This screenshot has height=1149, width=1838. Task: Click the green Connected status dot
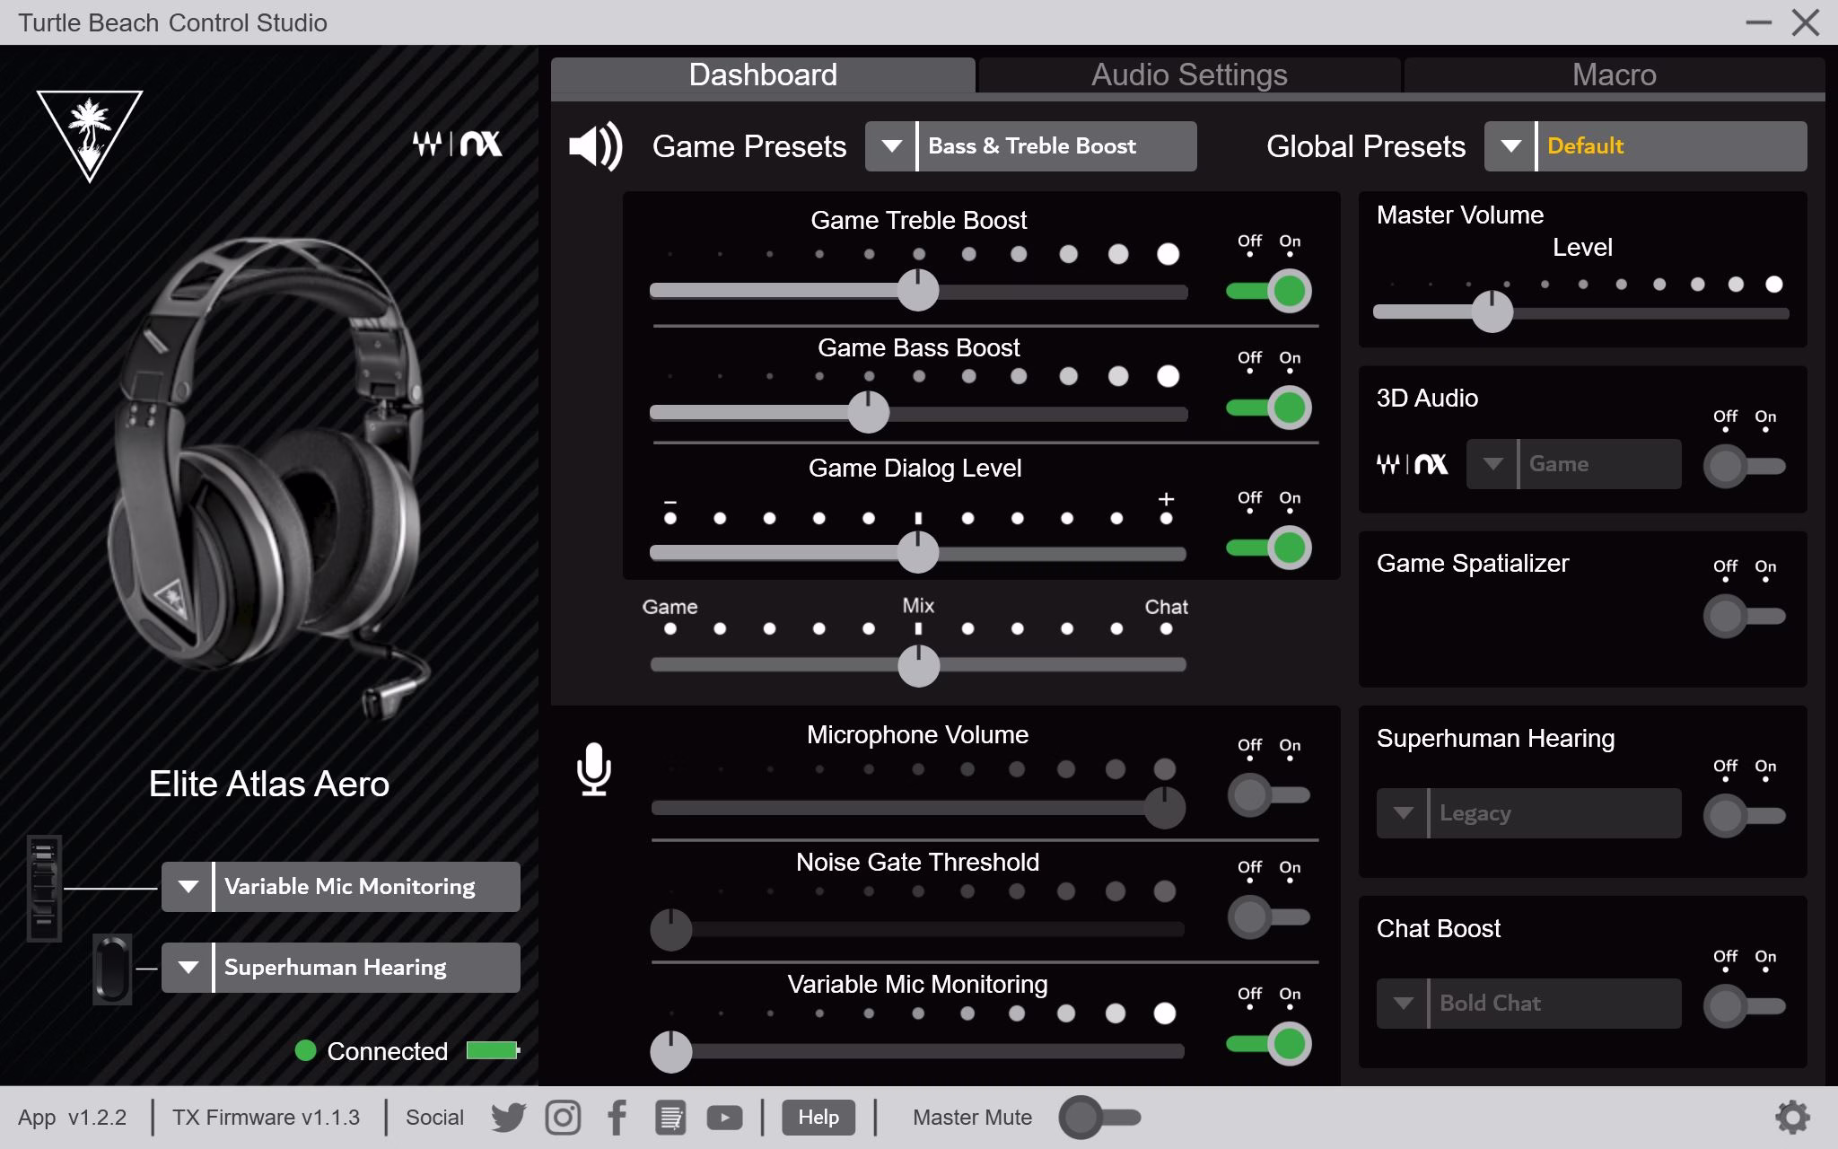click(305, 1050)
